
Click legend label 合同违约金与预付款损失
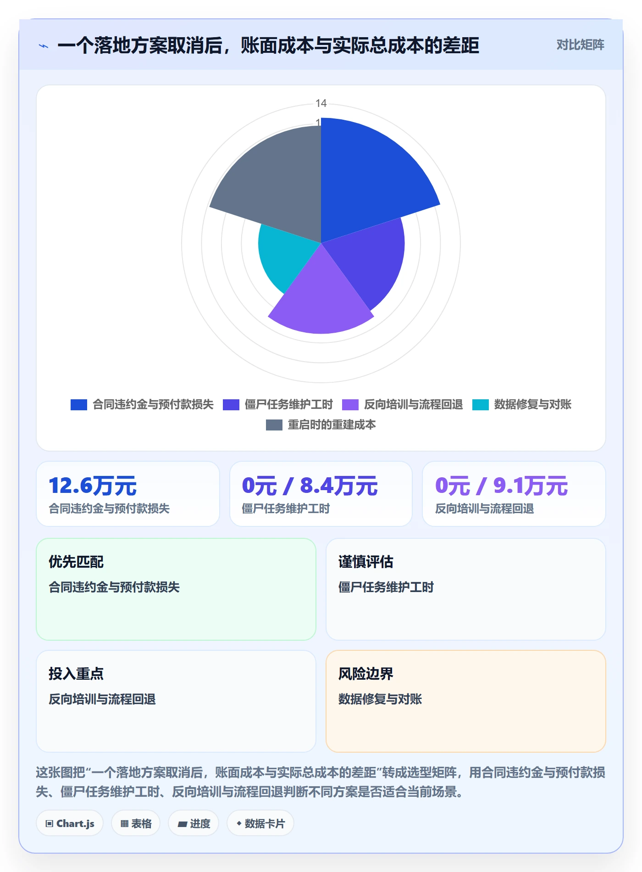(x=153, y=404)
